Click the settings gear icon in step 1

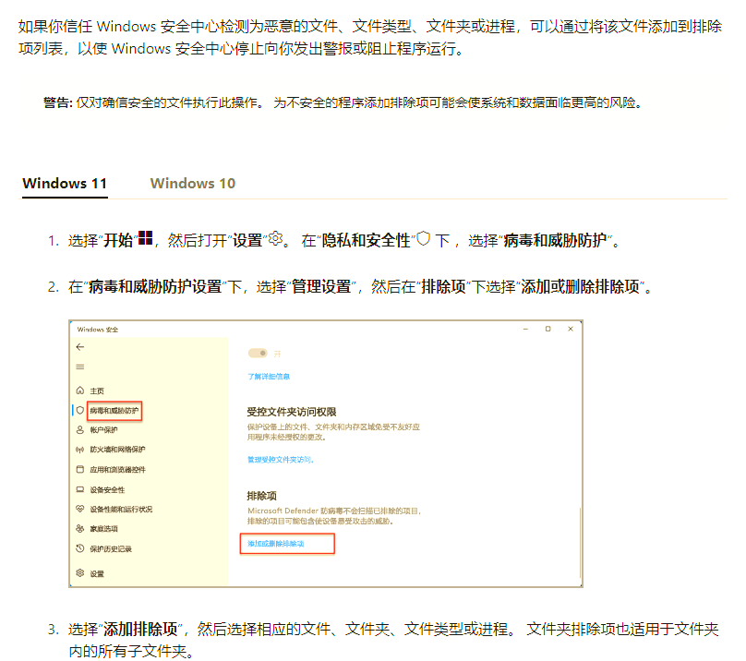(x=275, y=238)
